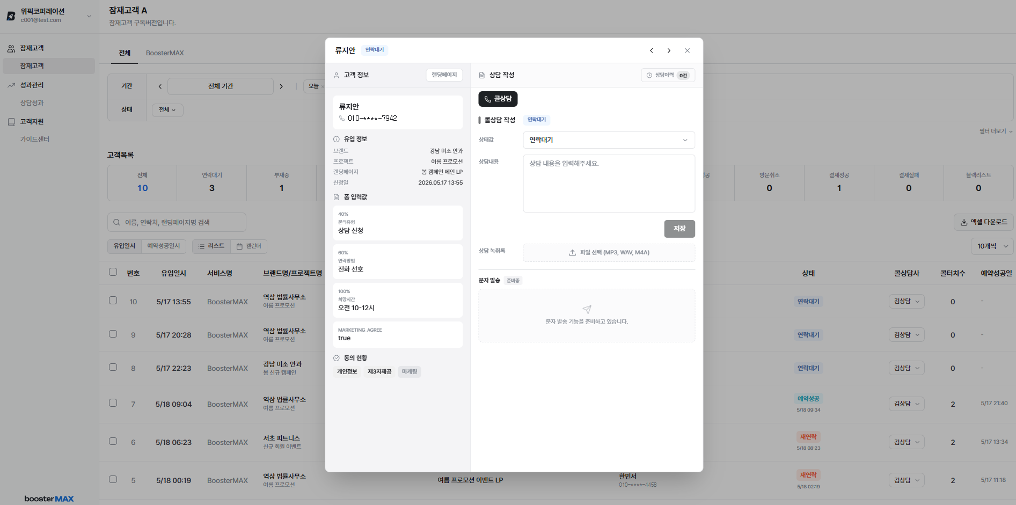The width and height of the screenshot is (1016, 505).
Task: Check the row number 8 checkbox
Action: (x=113, y=367)
